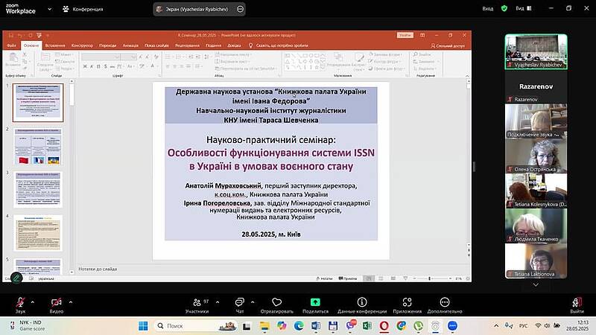
Task: Click the Отреагировать reactions heart icon
Action: coord(277,304)
